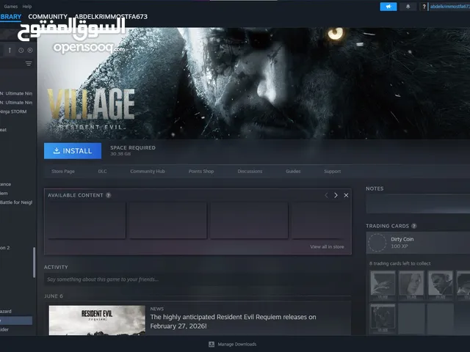Click the 'Say something about this game' field
The image size is (470, 352).
(198, 279)
